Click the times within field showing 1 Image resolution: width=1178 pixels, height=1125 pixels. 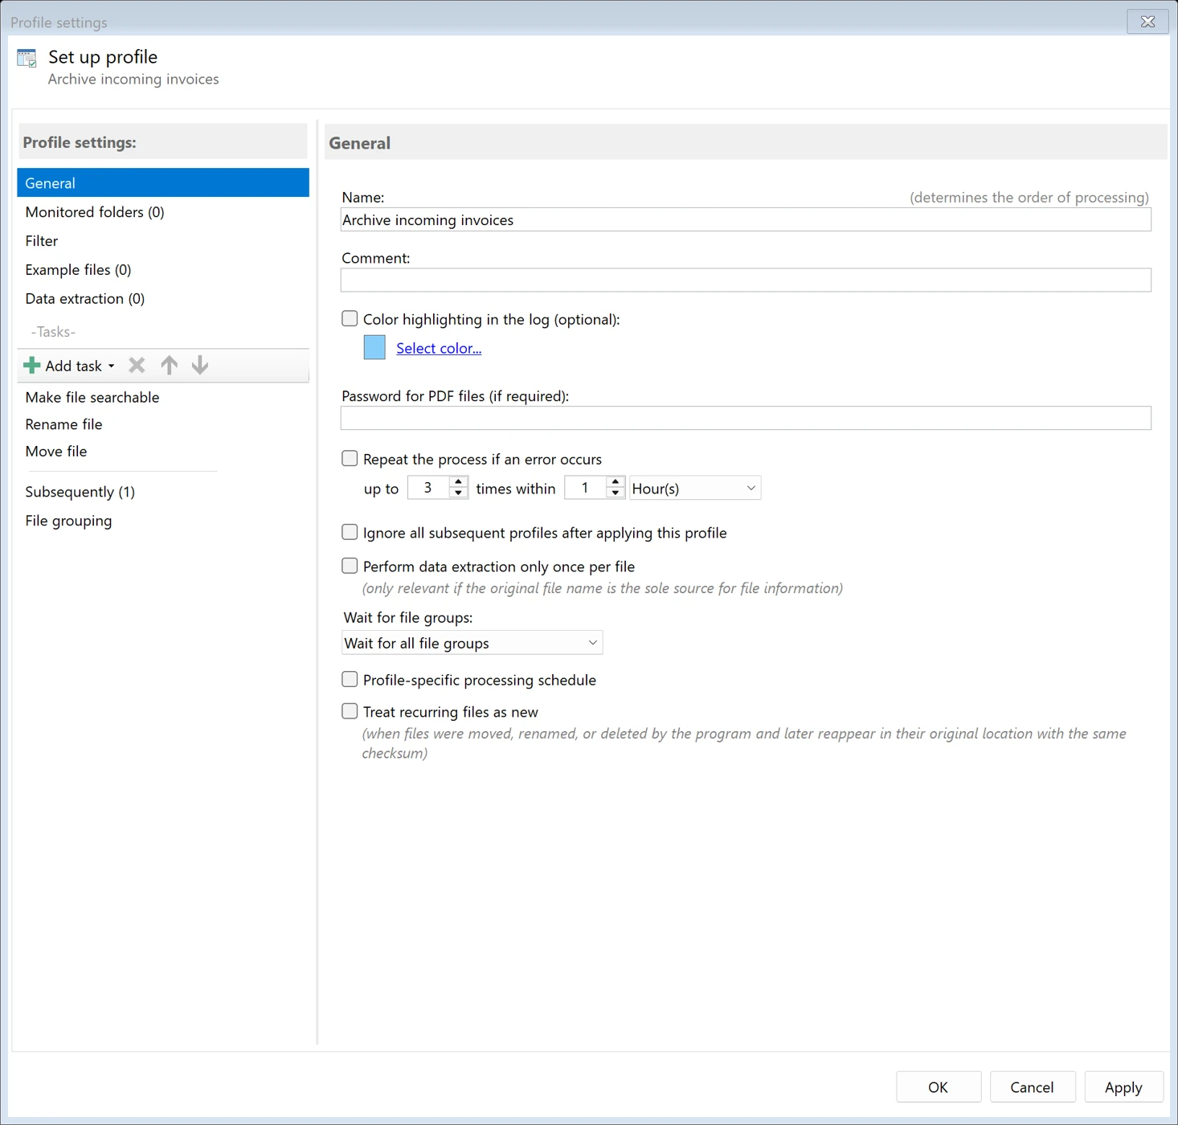pyautogui.click(x=585, y=488)
